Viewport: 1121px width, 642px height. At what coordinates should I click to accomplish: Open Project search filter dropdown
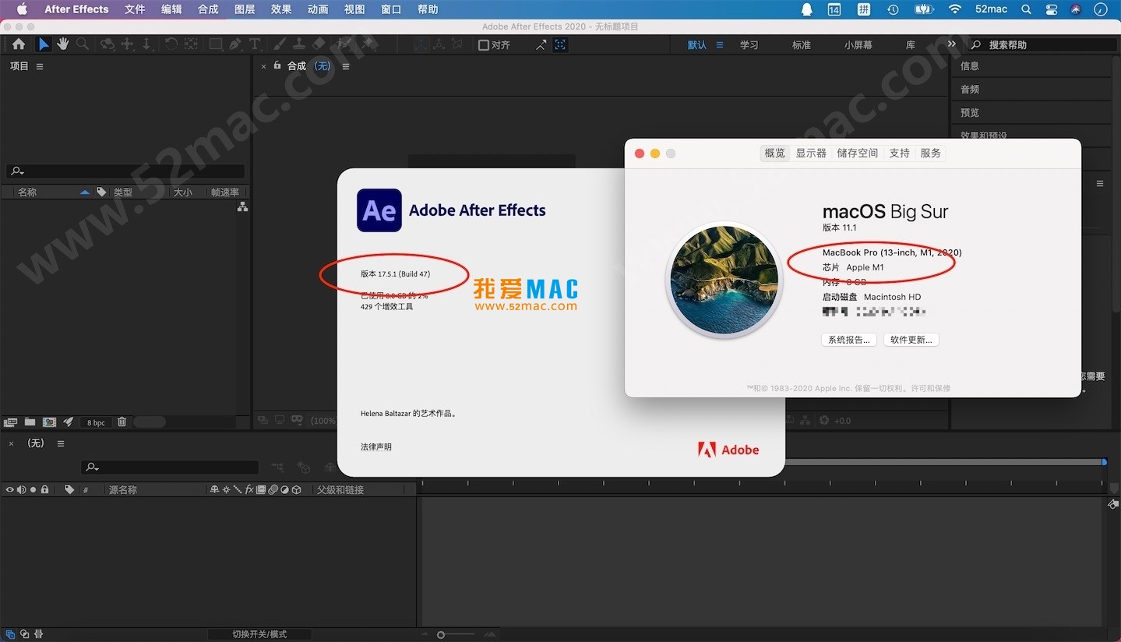pos(16,171)
